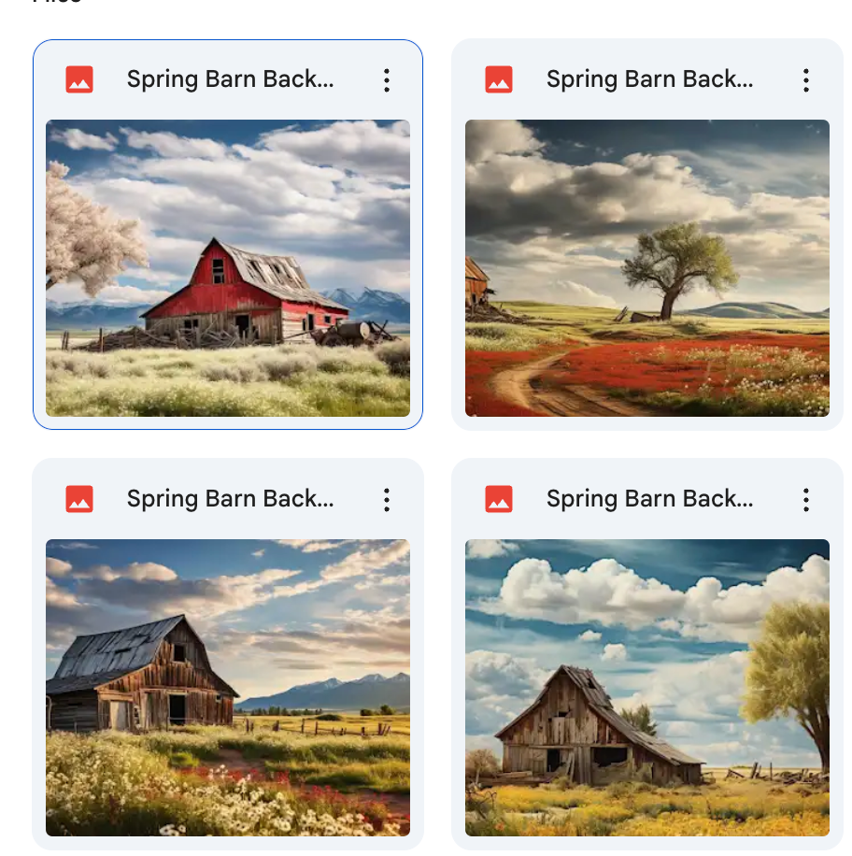Click file name above the red barn image
This screenshot has height=856, width=852.
(231, 79)
